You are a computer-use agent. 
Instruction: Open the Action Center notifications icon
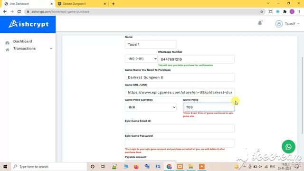pos(296,167)
